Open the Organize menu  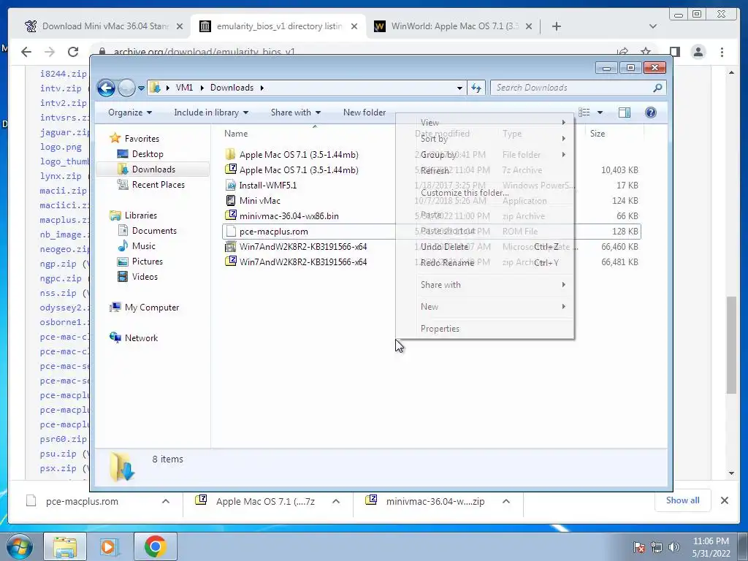[x=130, y=112]
